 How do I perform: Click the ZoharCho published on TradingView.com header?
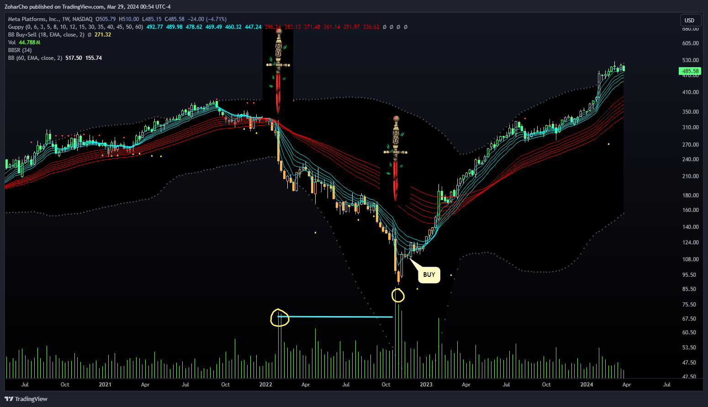87,7
